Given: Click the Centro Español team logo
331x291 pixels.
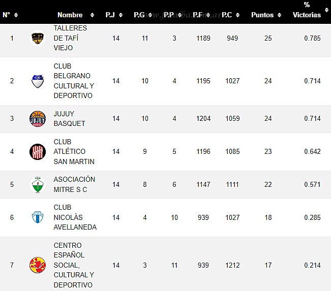Looking at the screenshot, I should click(x=38, y=265).
